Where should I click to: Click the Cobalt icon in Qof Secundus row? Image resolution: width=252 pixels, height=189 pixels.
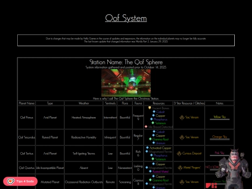click(154, 132)
